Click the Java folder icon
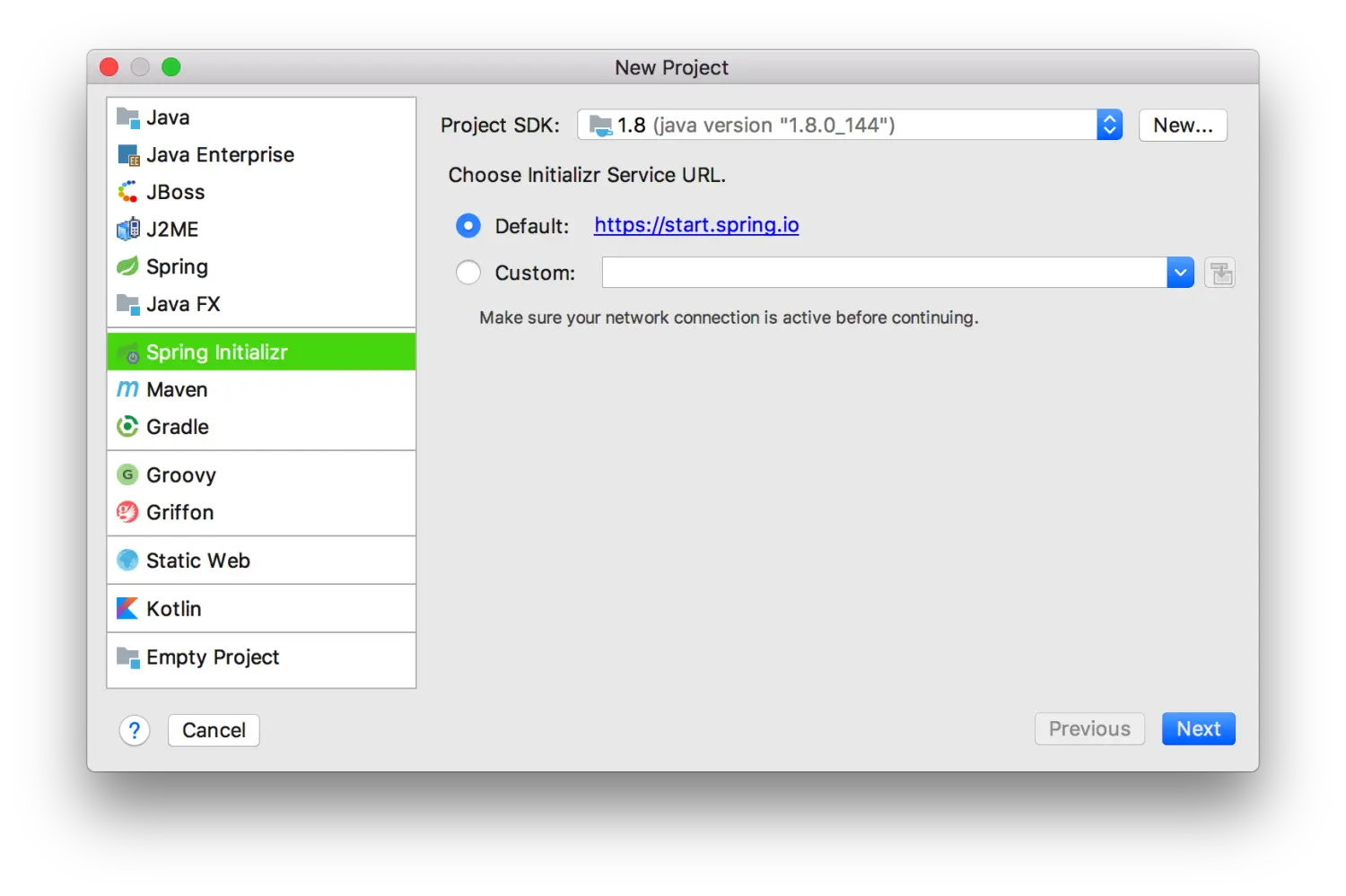 (128, 117)
